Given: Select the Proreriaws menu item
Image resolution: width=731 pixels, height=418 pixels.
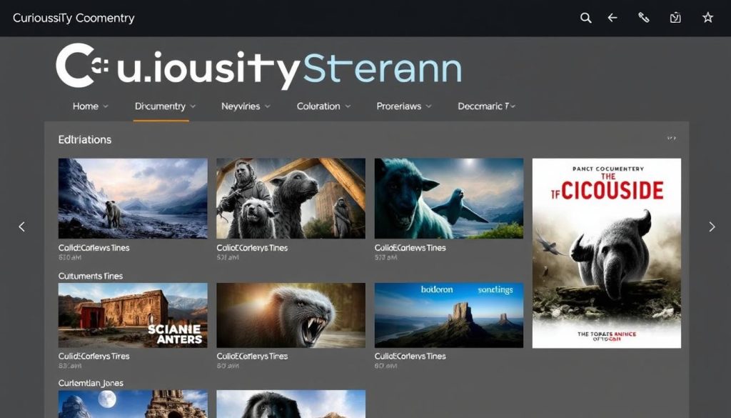Looking at the screenshot, I should point(398,106).
